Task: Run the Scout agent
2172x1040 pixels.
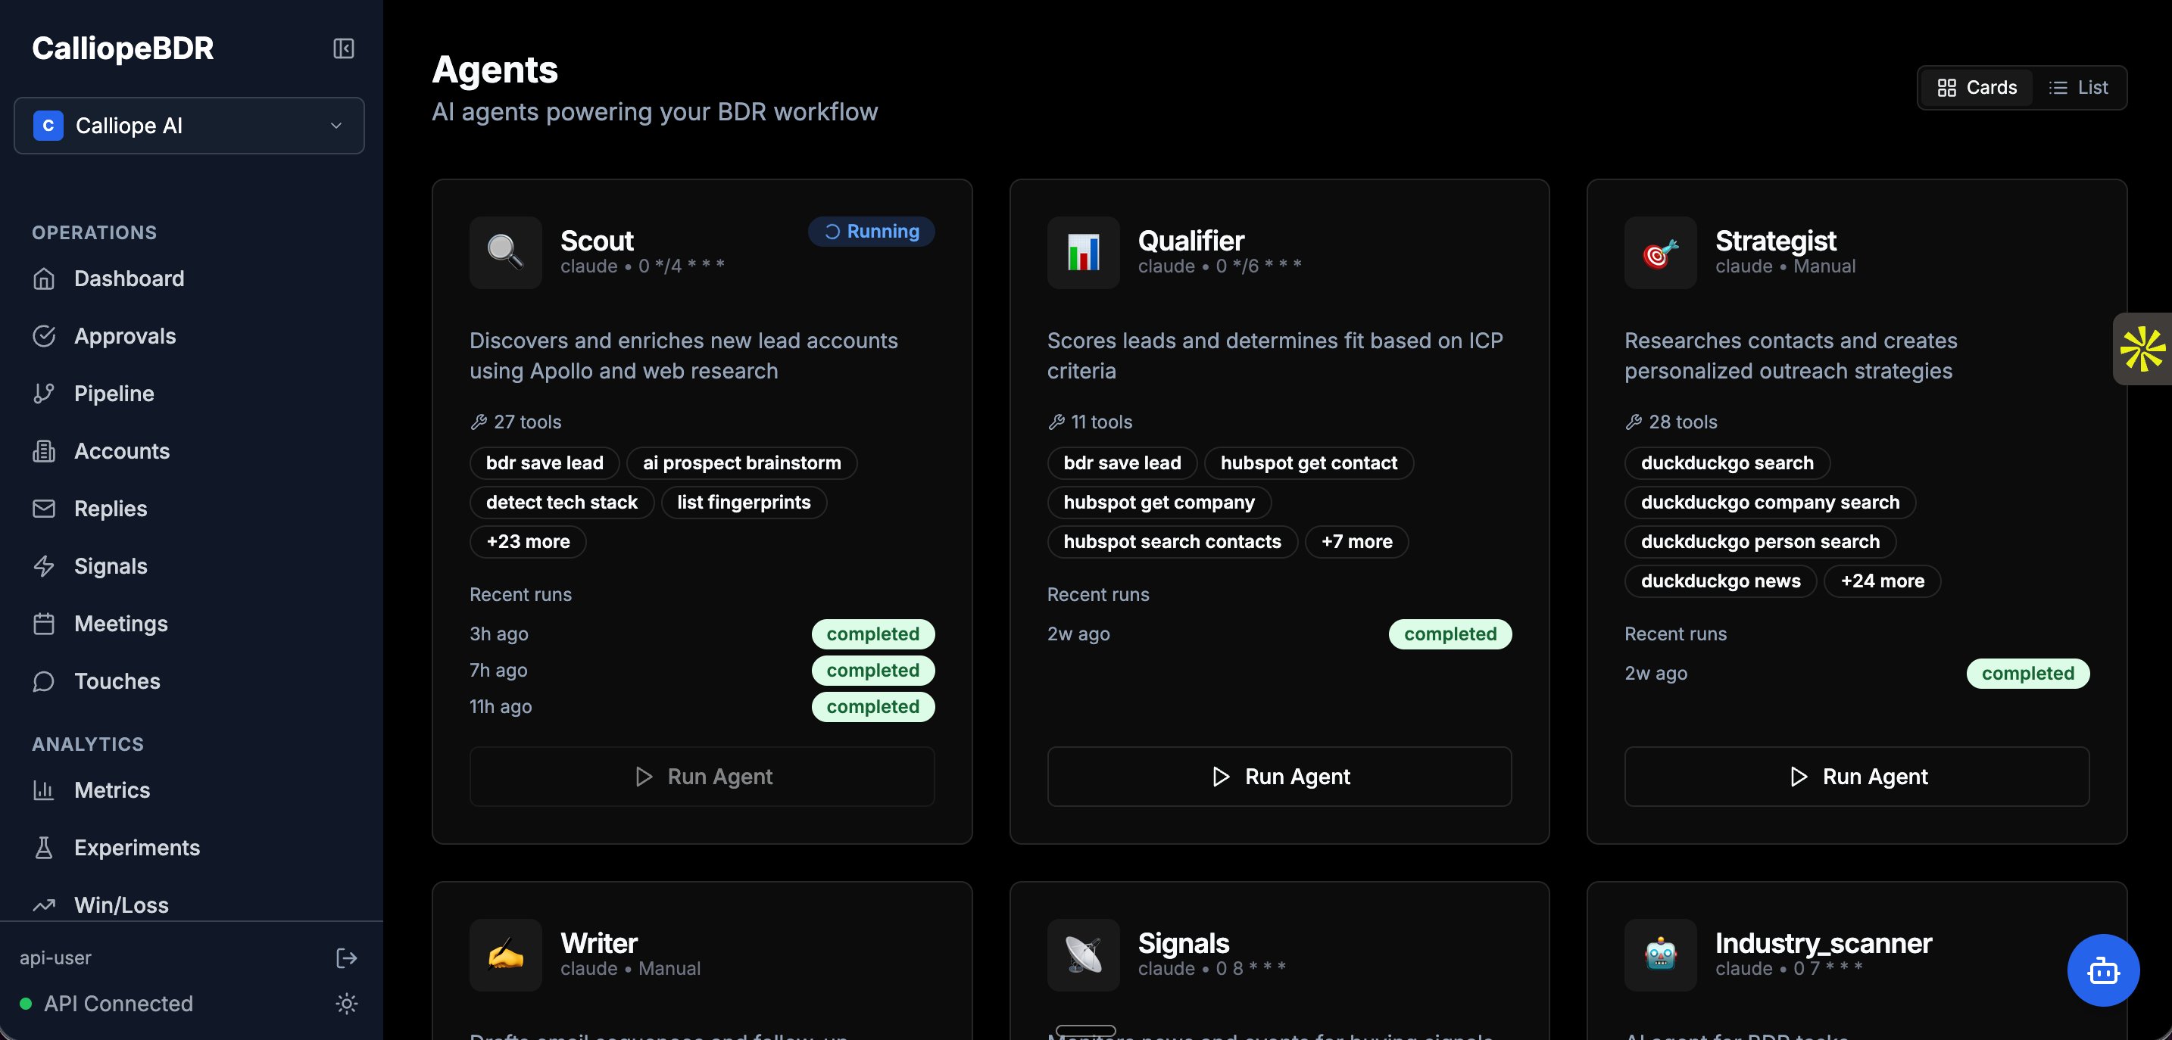Action: [701, 776]
